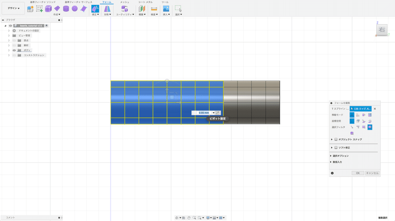Click the Create Form icon
Image resolution: width=395 pixels, height=221 pixels.
coord(30,9)
